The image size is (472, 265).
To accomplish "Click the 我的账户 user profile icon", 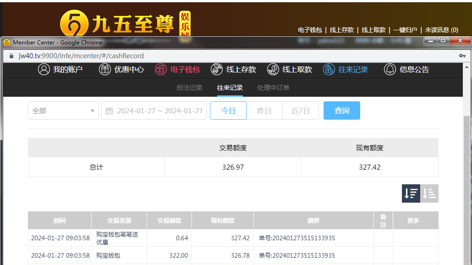I will point(44,70).
